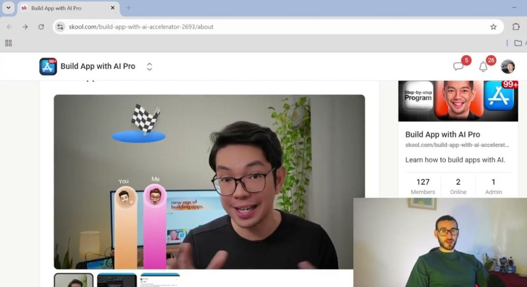Open the tab search dropdown arrow
Image resolution: width=527 pixels, height=287 pixels.
pyautogui.click(x=8, y=8)
